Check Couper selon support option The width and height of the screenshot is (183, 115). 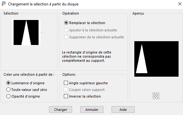tap(84, 90)
